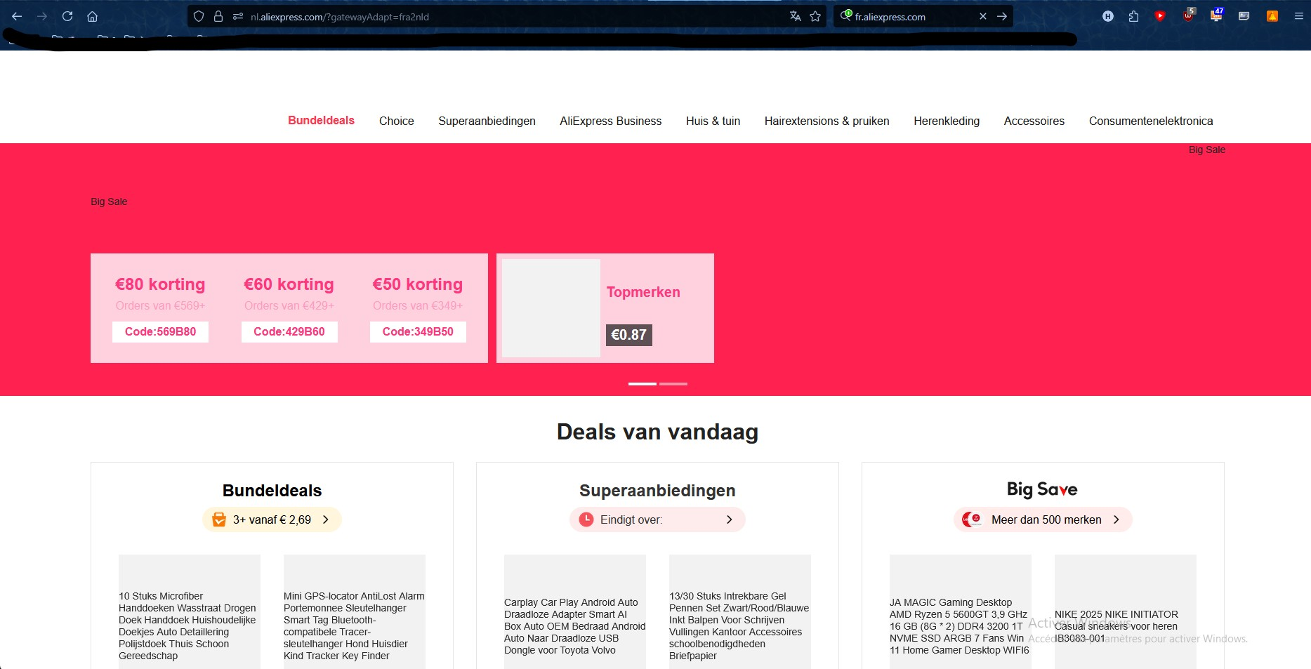Copy coupon code 349B50
Viewport: 1311px width, 669px height.
coord(418,332)
